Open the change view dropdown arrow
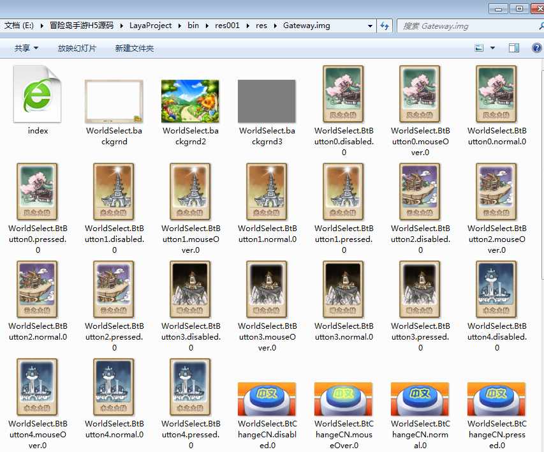Screen dimensions: 544x452 493,48
